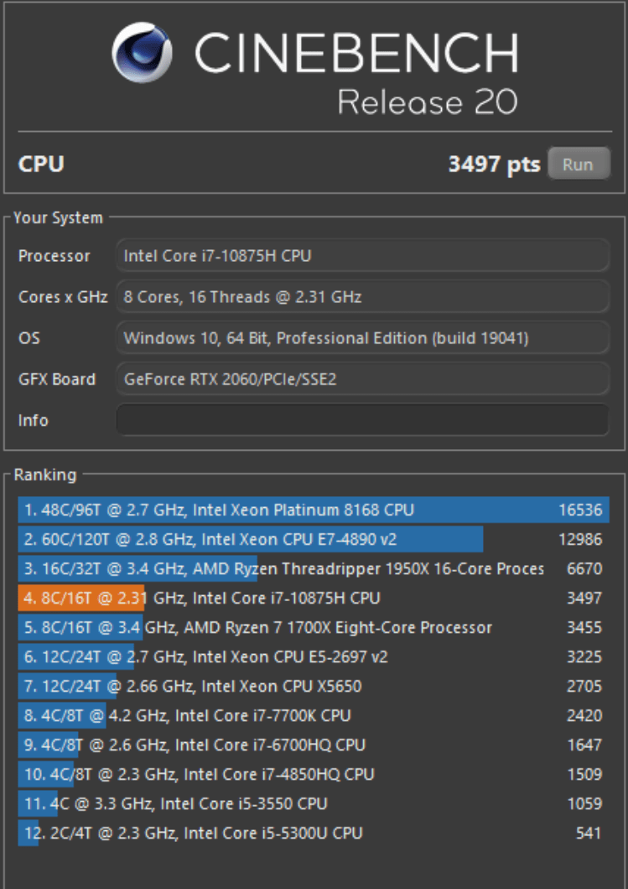Click the Xeon E5-2697 v2 ranking row
Screen dimensions: 628x889
pyautogui.click(x=313, y=657)
